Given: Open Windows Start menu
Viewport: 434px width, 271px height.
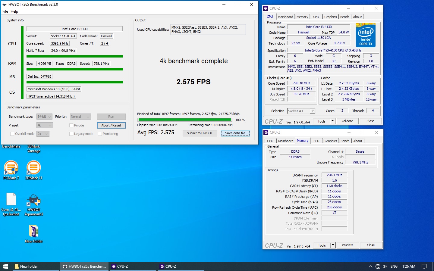Looking at the screenshot, I should point(5,266).
